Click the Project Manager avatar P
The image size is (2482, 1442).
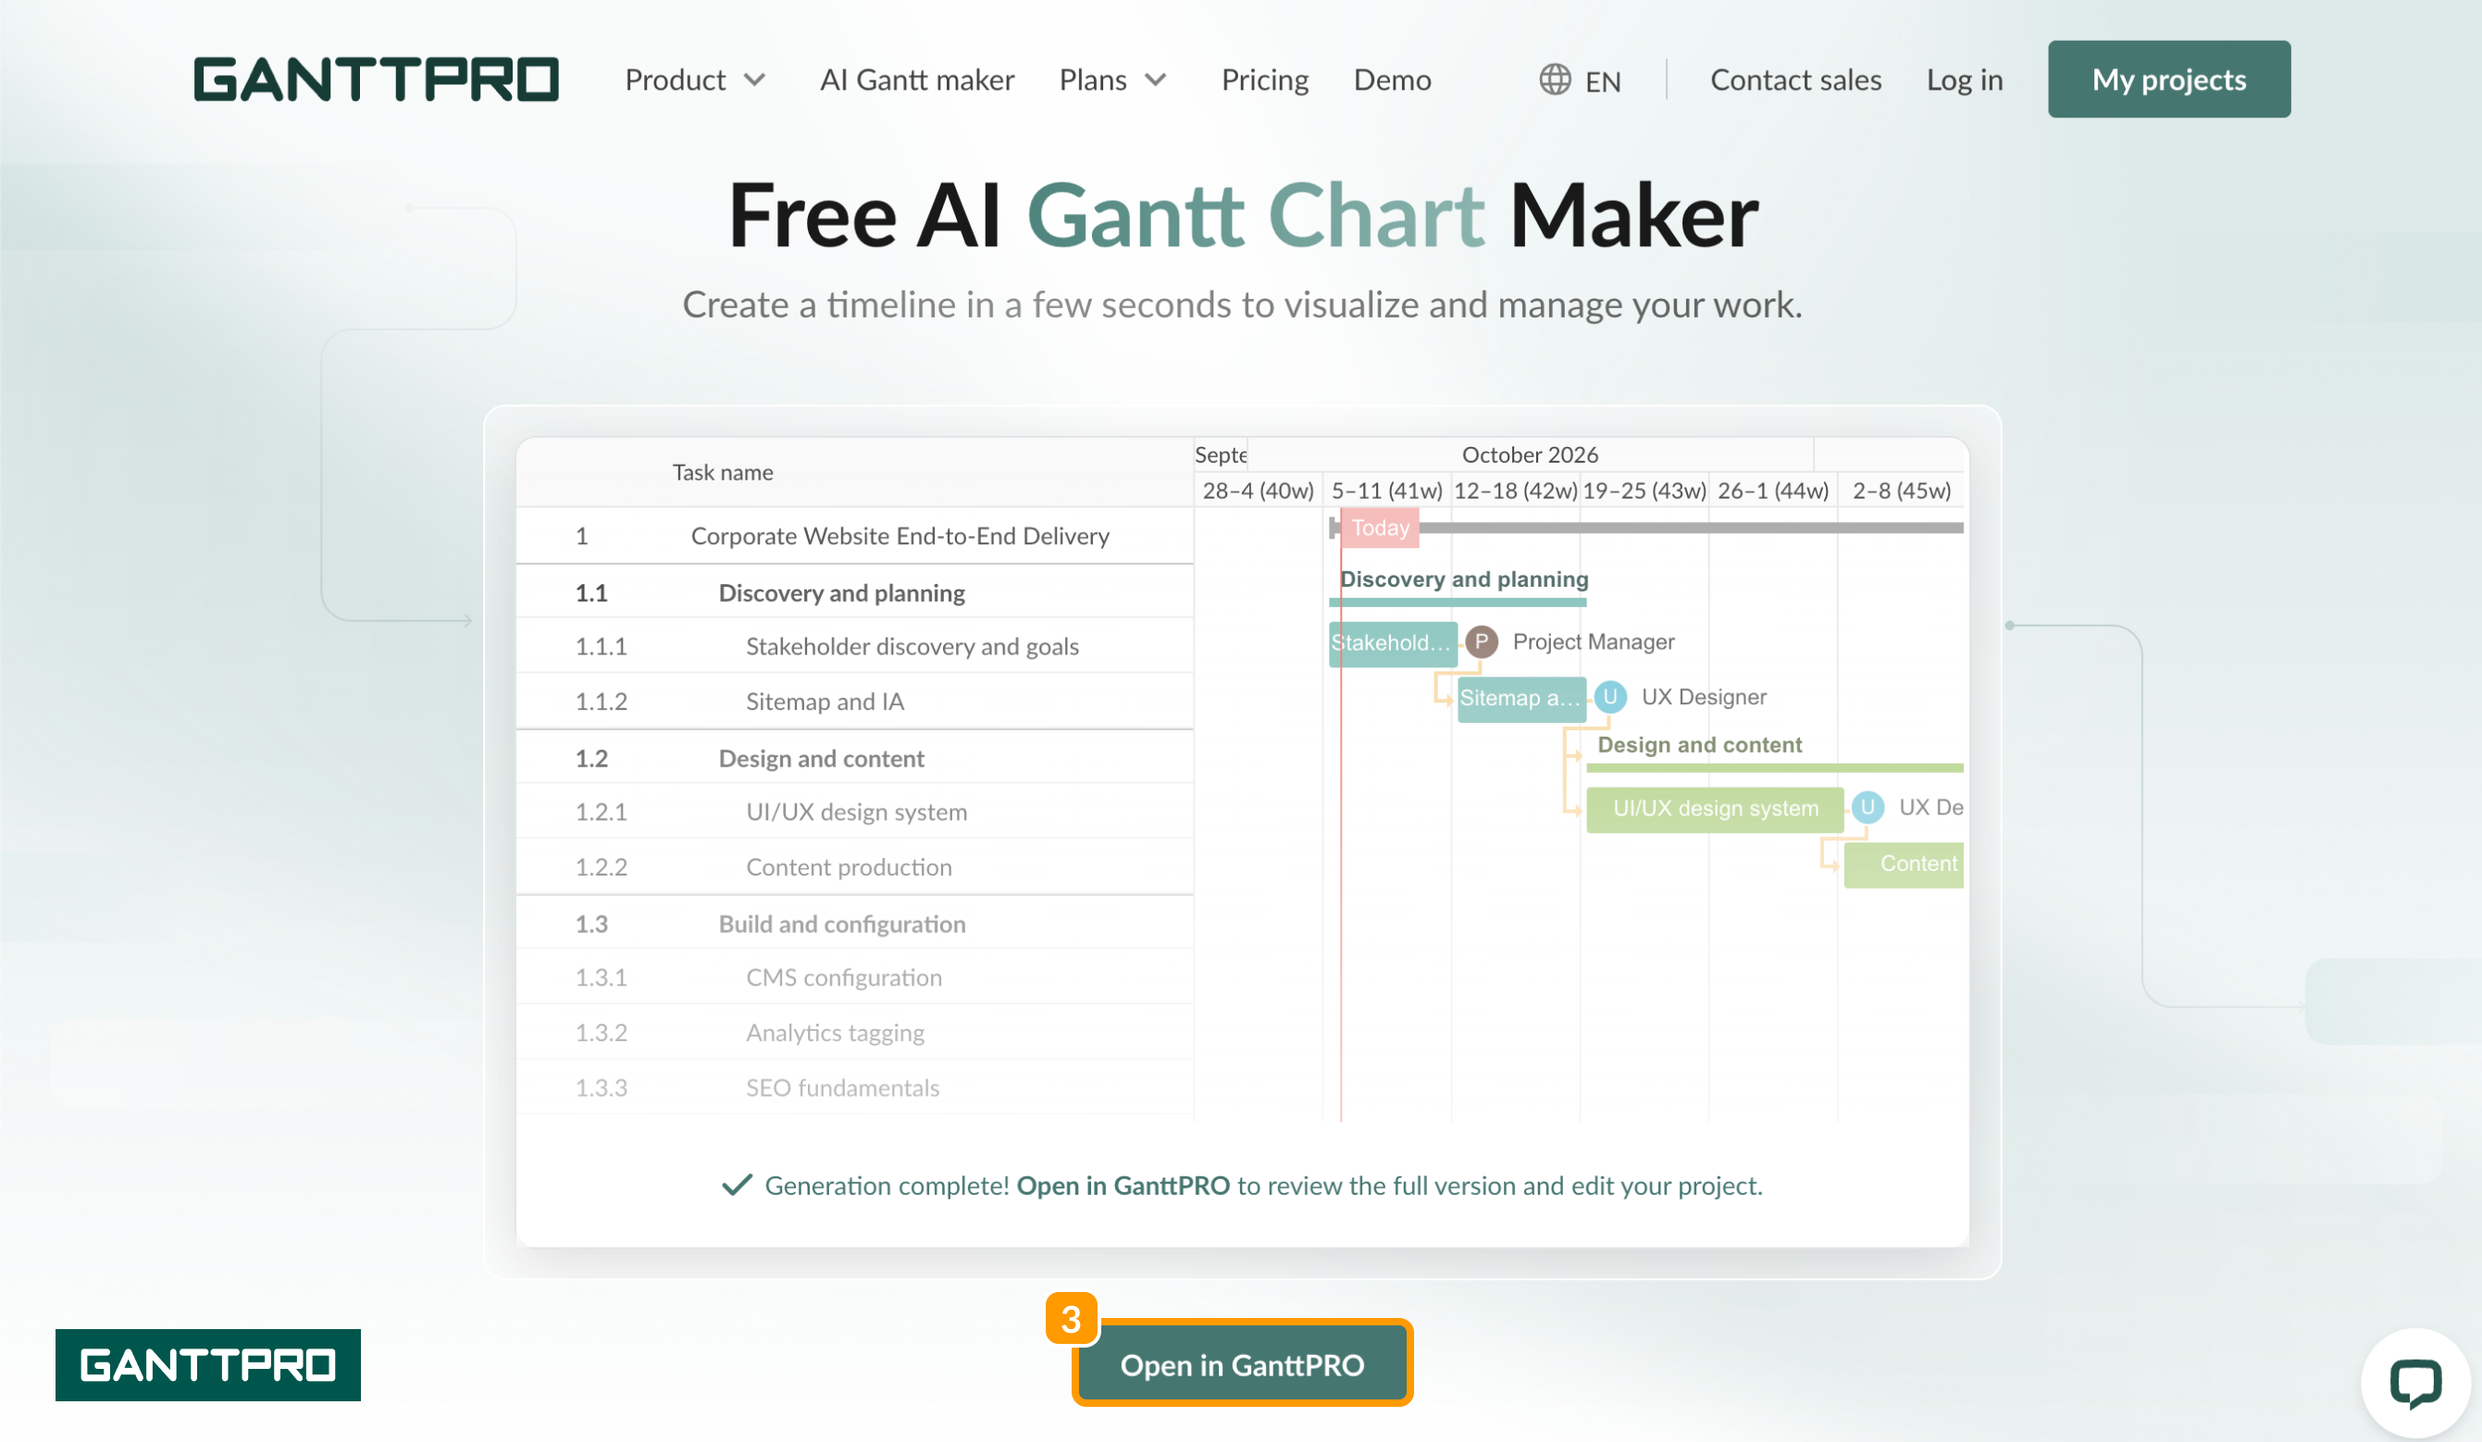pos(1482,642)
